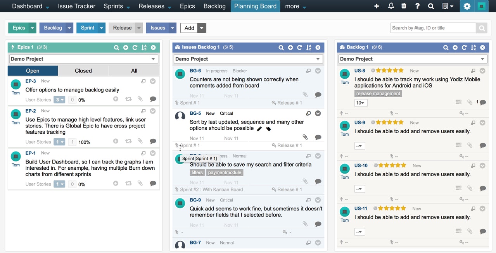
Task: Close the Backlog 1 panel
Action: pyautogui.click(x=482, y=47)
